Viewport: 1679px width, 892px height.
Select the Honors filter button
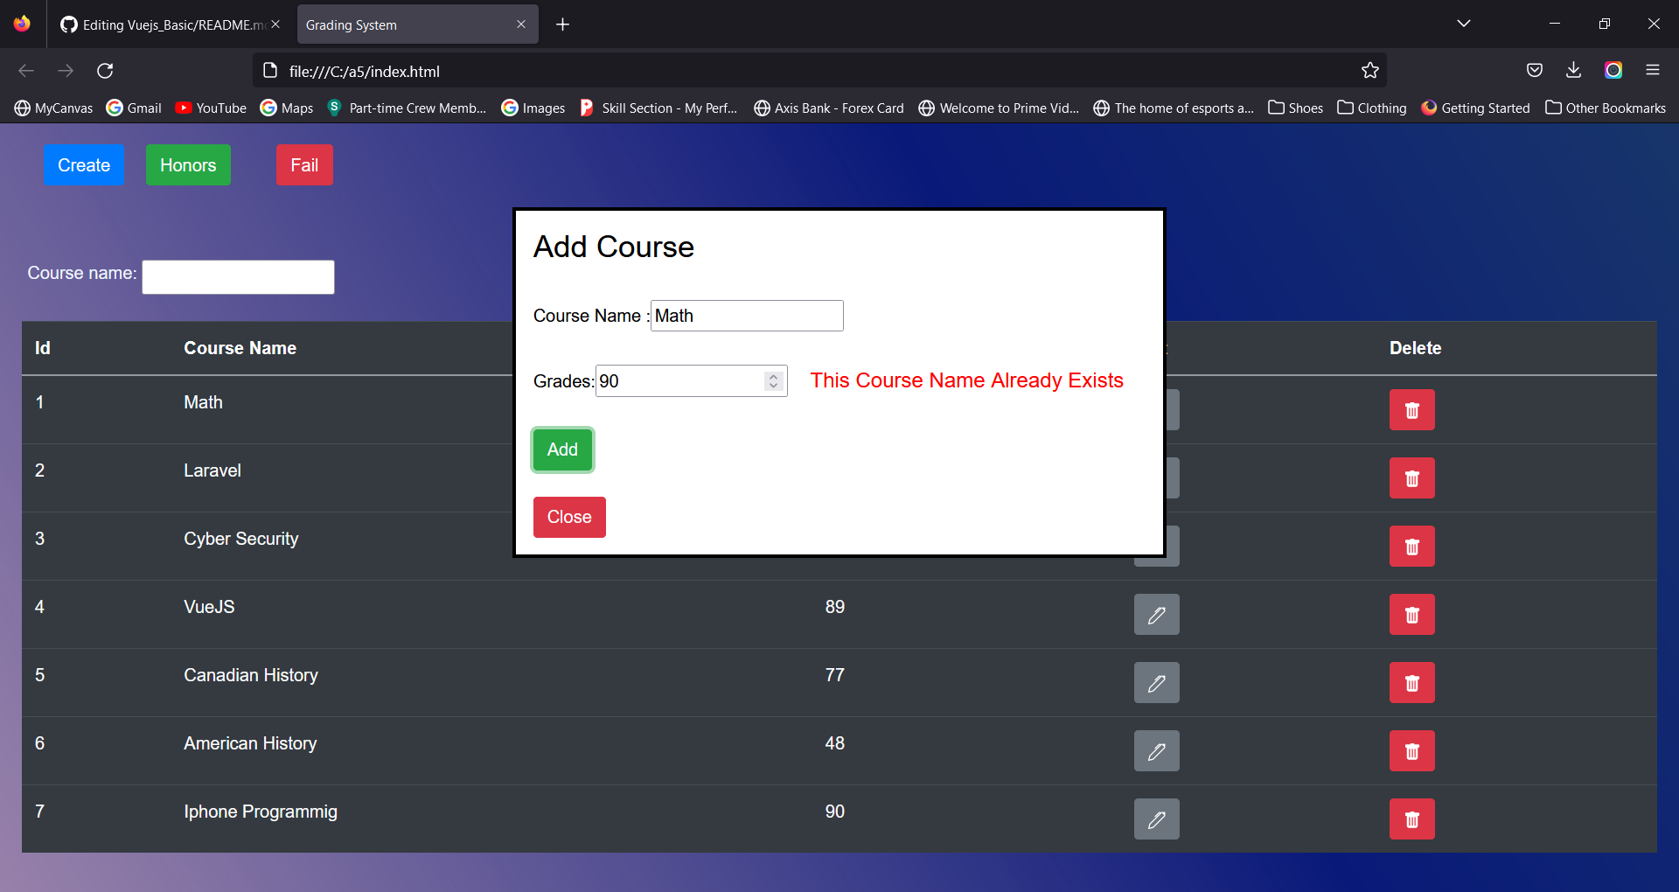[188, 164]
